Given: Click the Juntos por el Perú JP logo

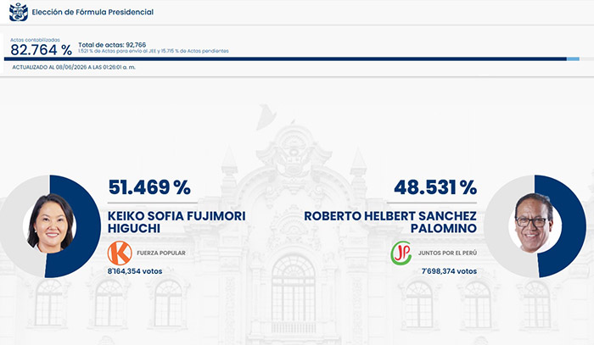Looking at the screenshot, I should coord(401,253).
